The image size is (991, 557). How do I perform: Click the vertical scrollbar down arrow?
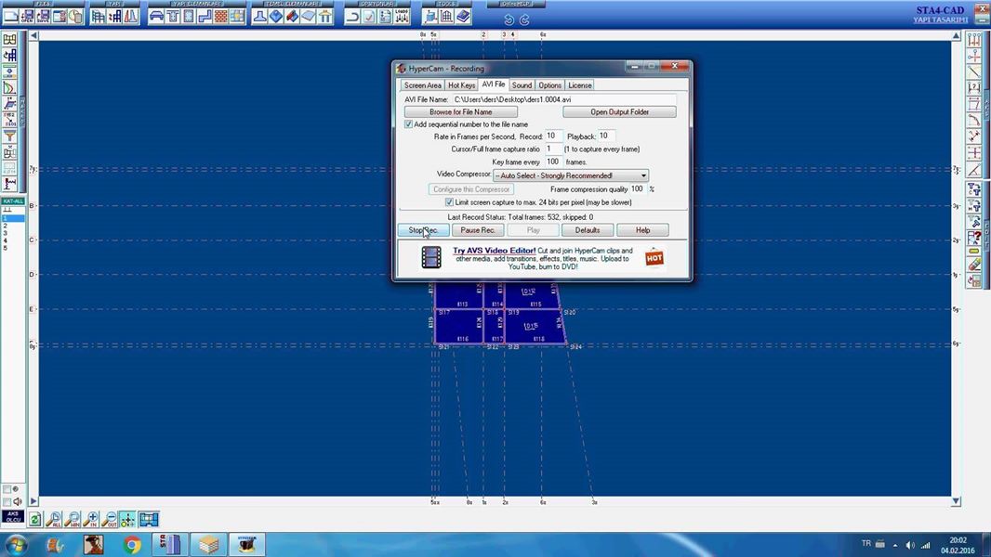click(x=957, y=501)
